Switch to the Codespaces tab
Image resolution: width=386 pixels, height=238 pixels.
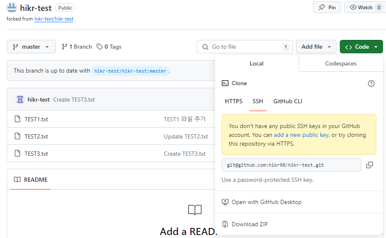[x=341, y=63]
